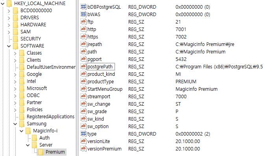Select the RegisteredApplications key
This screenshot has height=156, width=272.
point(50,117)
